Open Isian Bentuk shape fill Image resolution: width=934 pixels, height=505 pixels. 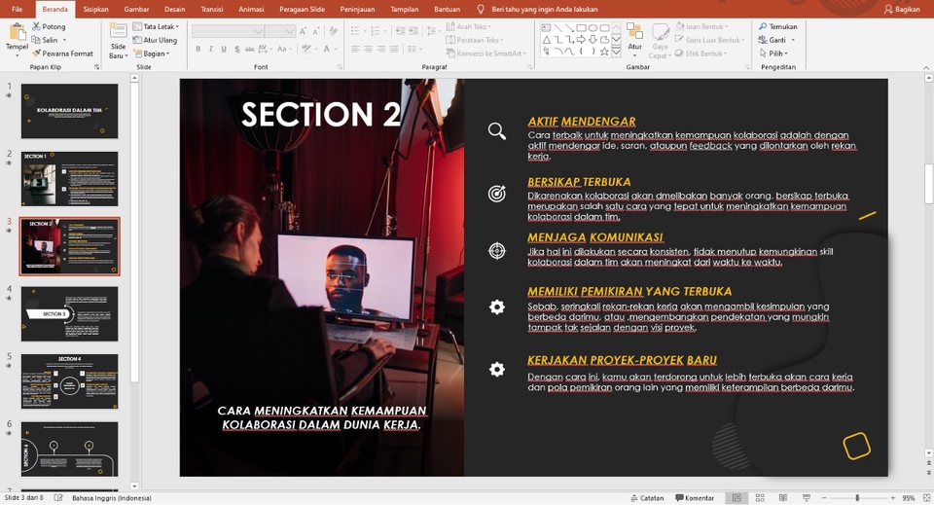pyautogui.click(x=701, y=26)
